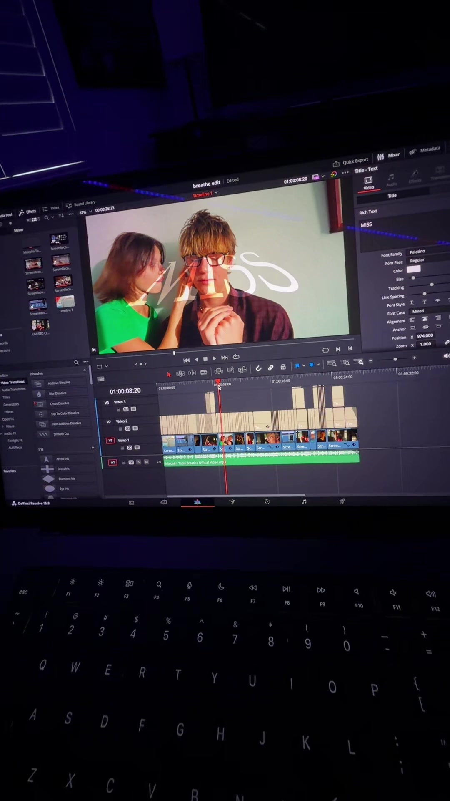This screenshot has width=450, height=801.
Task: Add a blue marker with marker icon
Action: click(x=311, y=365)
